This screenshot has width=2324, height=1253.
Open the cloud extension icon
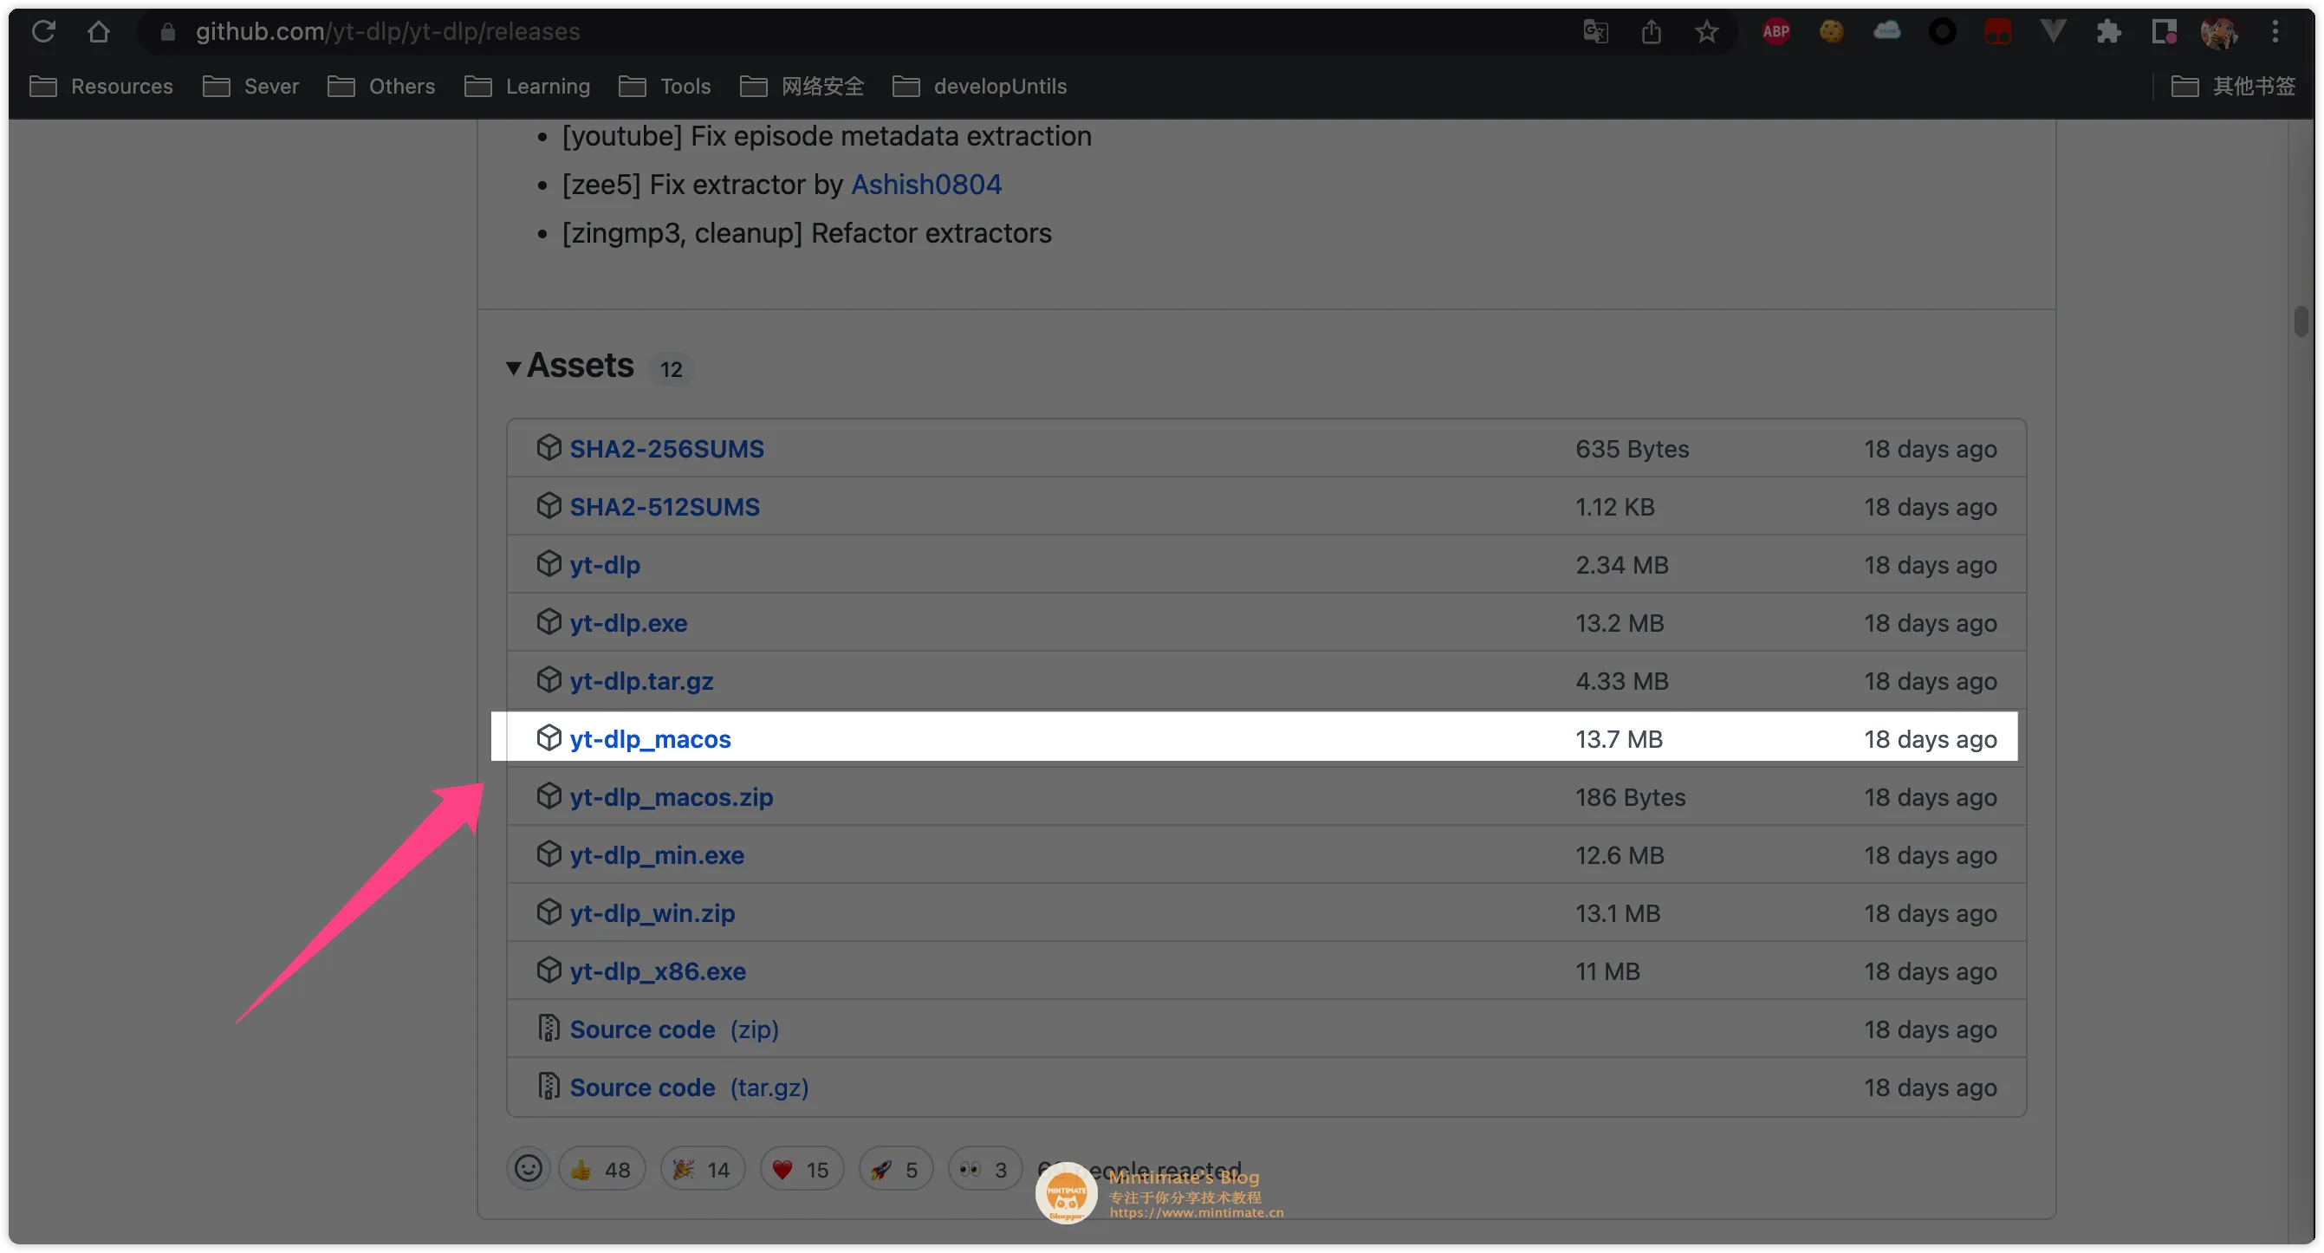click(1886, 31)
